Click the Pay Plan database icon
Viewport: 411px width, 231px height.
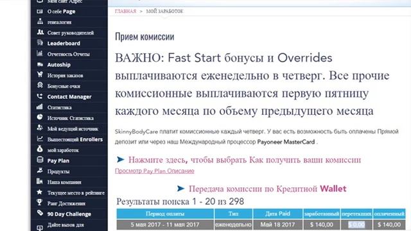pyautogui.click(x=40, y=160)
